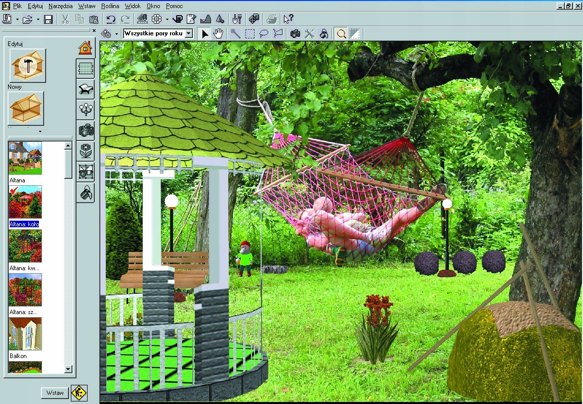Open the Widok menu
This screenshot has width=583, height=404.
point(133,6)
